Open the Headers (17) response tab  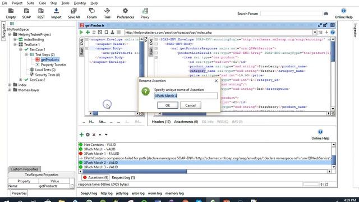[161, 122]
